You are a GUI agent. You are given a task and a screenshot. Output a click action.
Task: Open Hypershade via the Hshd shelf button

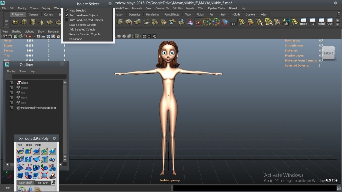tap(321, 22)
